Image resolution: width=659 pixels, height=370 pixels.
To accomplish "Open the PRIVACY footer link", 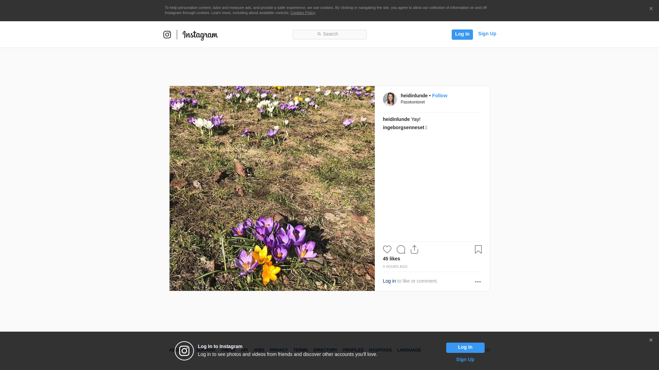I will click(x=279, y=350).
